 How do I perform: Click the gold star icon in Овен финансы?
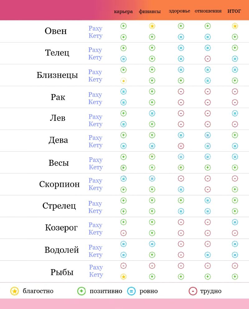coord(152,26)
